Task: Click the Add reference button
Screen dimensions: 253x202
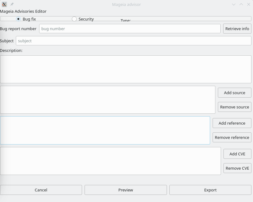Action: [x=232, y=123]
